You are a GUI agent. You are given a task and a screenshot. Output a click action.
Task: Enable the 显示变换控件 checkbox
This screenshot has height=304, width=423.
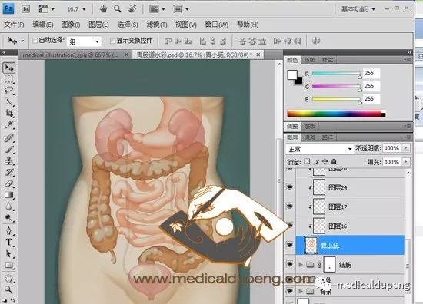click(112, 41)
